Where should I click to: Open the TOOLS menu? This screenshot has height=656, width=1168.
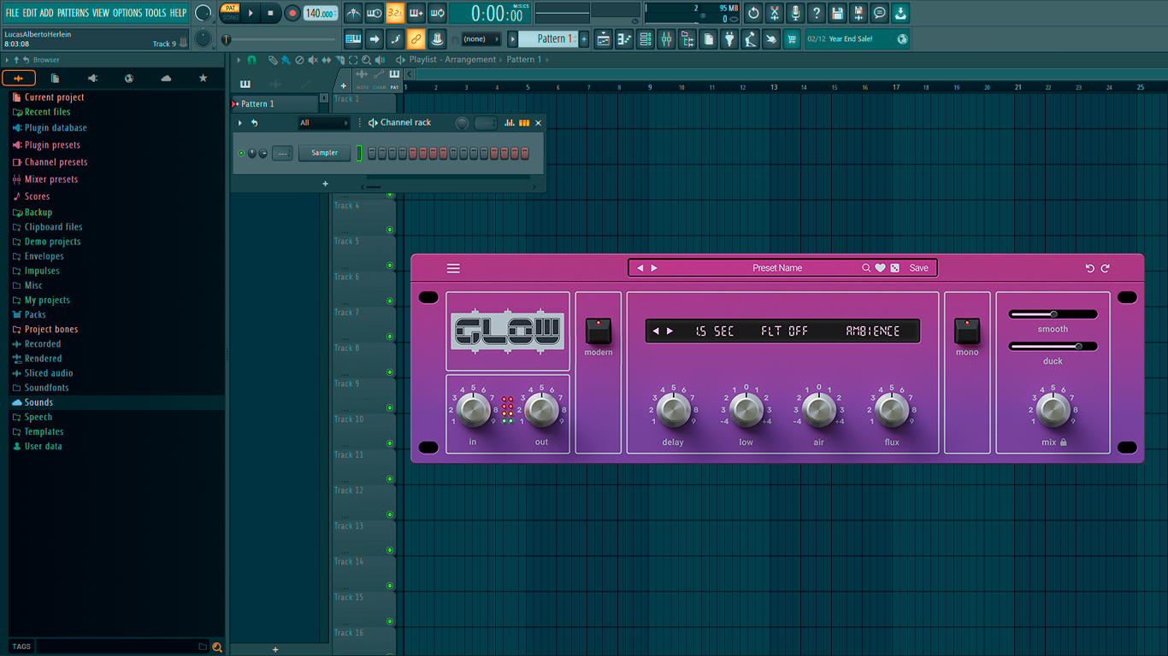[156, 13]
